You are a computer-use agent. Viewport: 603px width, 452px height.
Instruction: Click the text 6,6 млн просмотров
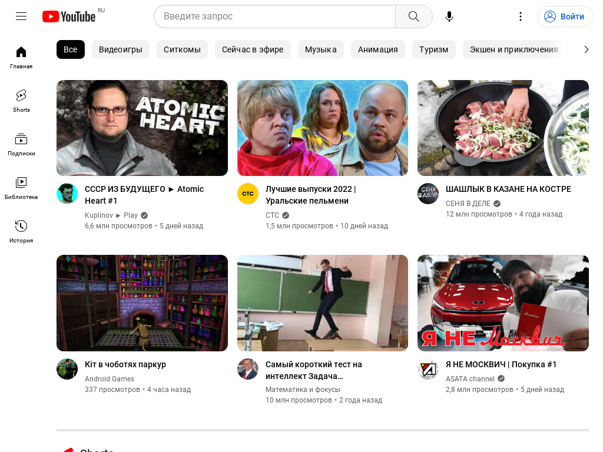click(118, 226)
